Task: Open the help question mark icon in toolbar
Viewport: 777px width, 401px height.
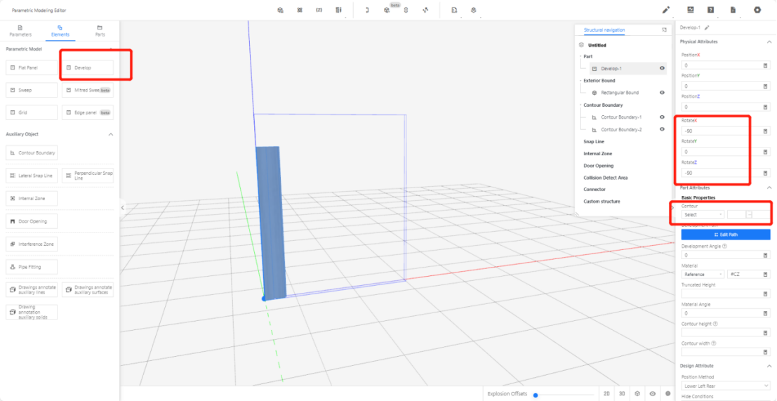Action: click(711, 10)
